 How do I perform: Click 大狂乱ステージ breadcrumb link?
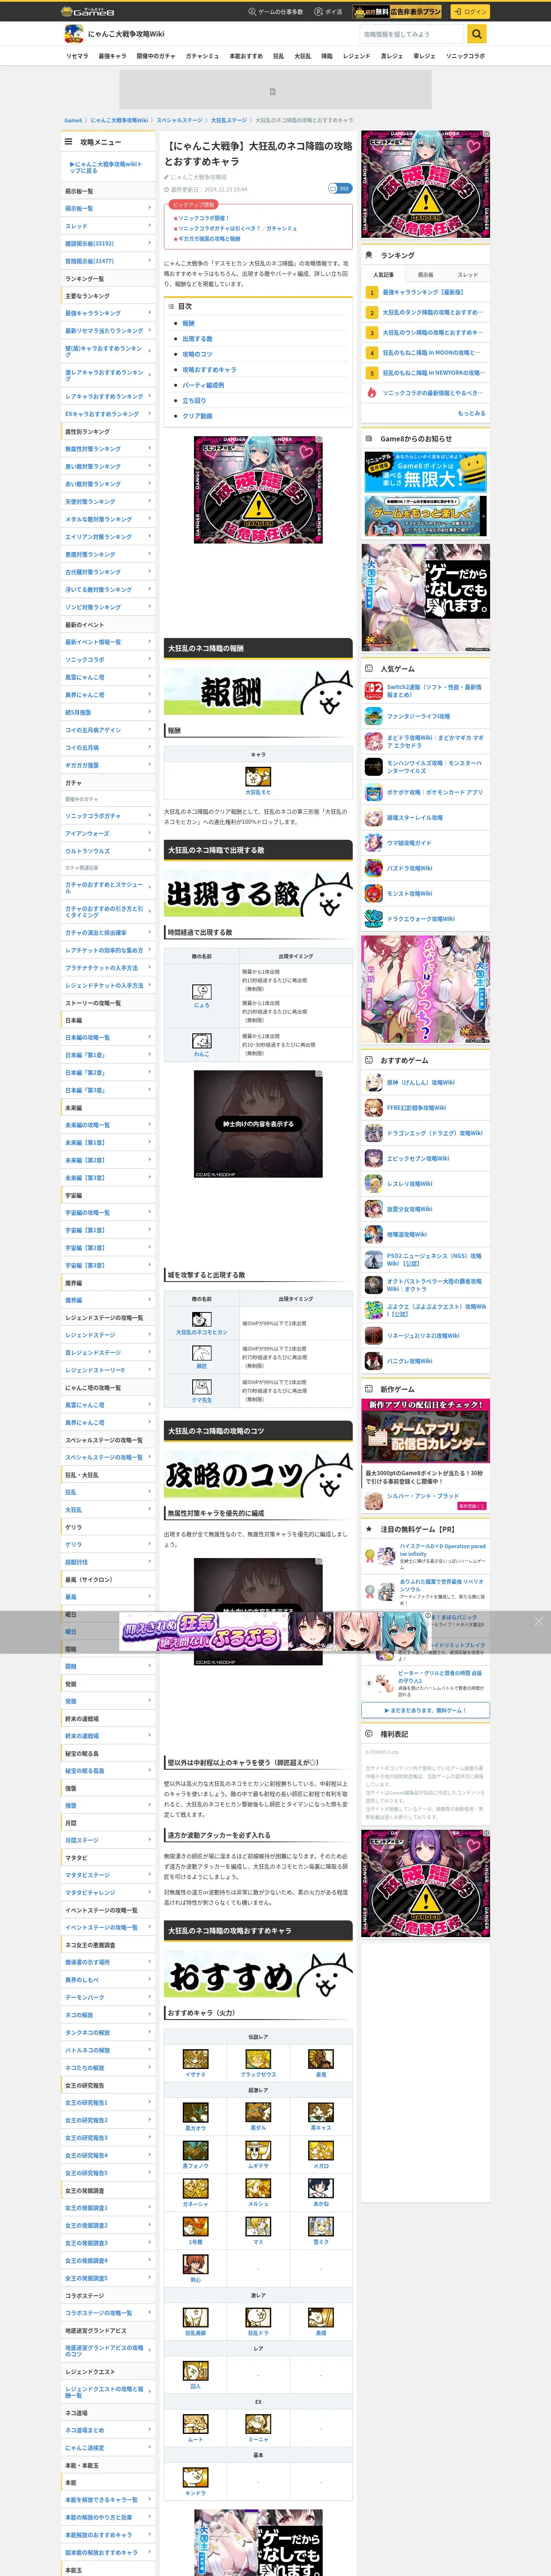point(229,120)
